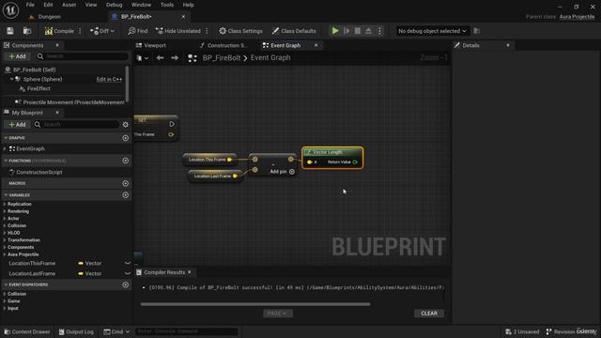The width and height of the screenshot is (601, 338).
Task: Open Hide Unrelated options dots
Action: pos(207,31)
